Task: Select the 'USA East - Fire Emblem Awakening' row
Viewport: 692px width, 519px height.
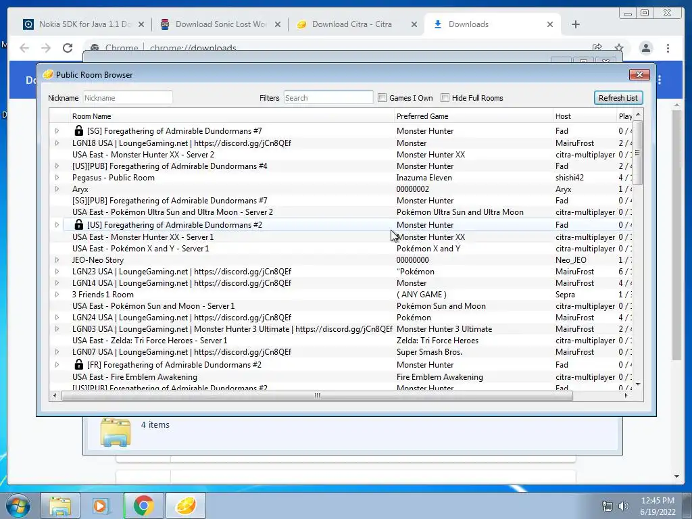Action: coord(341,377)
